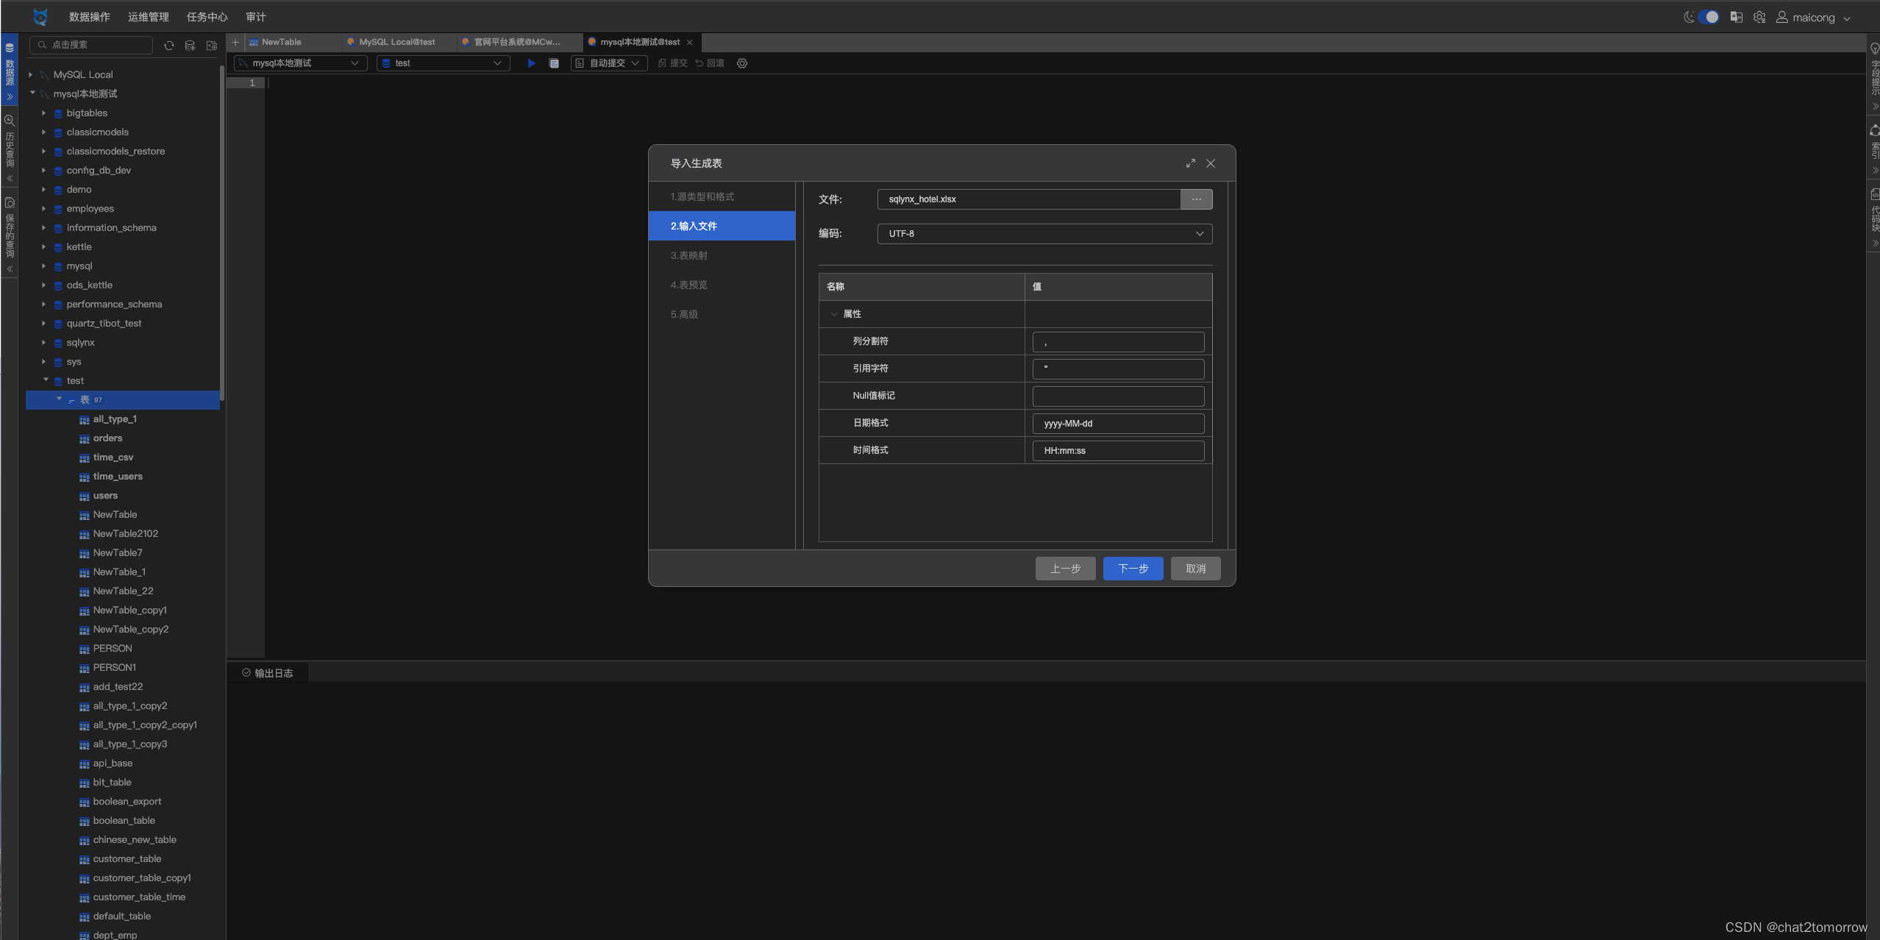This screenshot has height=940, width=1880.
Task: Refresh the data source tree
Action: [169, 46]
